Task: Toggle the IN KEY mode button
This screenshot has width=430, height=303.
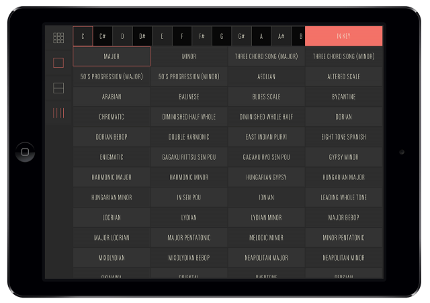Action: 343,36
